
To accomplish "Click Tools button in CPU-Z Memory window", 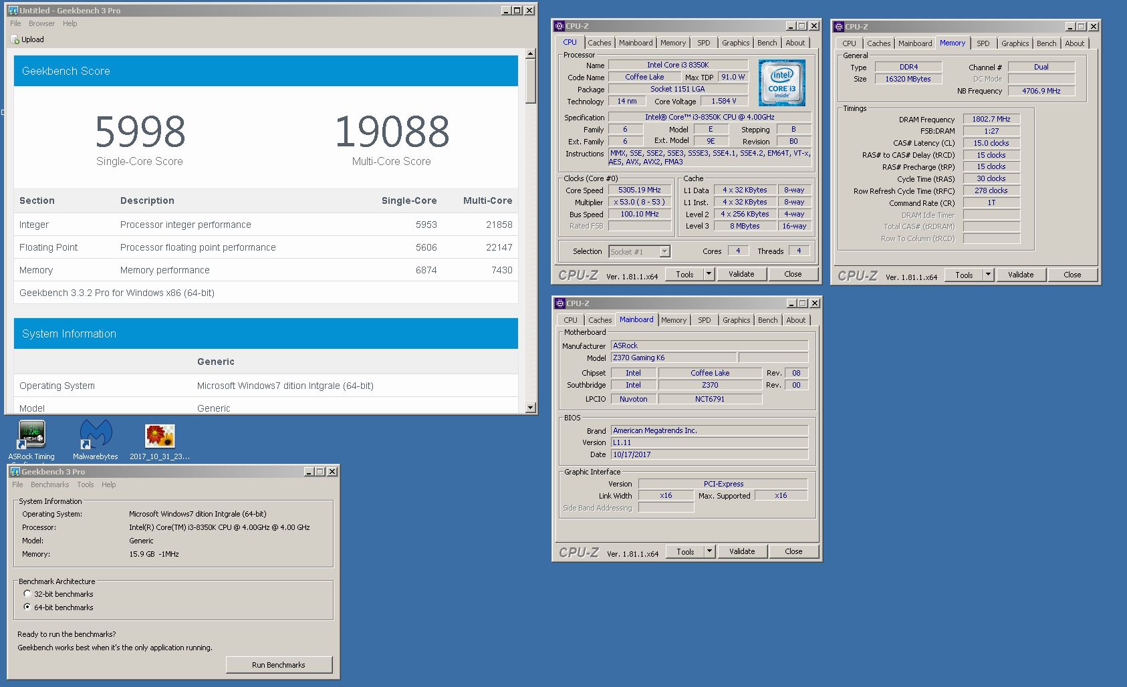I will (965, 275).
